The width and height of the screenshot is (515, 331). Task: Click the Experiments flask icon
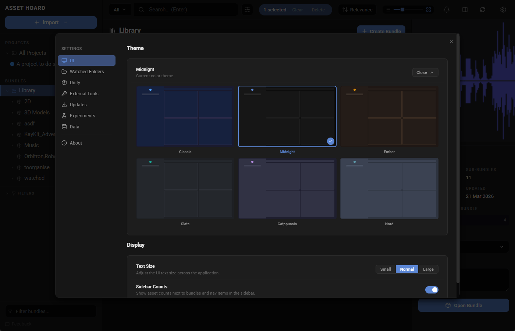pos(64,115)
